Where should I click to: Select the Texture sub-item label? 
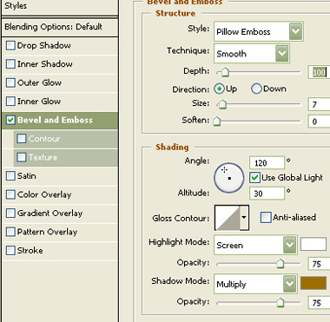click(43, 157)
